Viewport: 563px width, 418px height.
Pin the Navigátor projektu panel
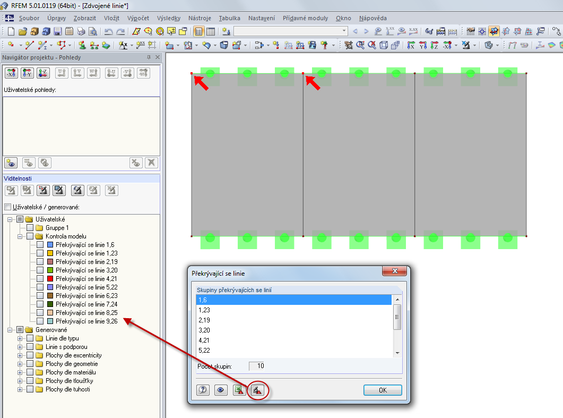pos(149,57)
